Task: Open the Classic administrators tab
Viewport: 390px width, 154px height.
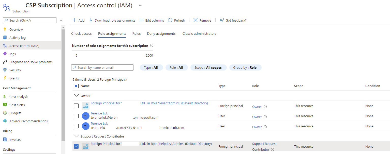Action: [200, 33]
